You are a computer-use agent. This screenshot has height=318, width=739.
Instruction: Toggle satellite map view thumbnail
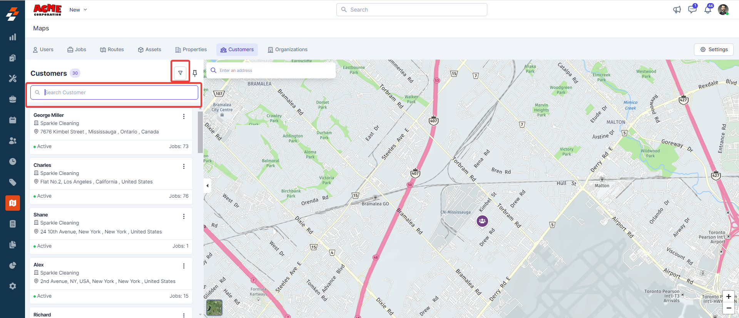pyautogui.click(x=214, y=308)
